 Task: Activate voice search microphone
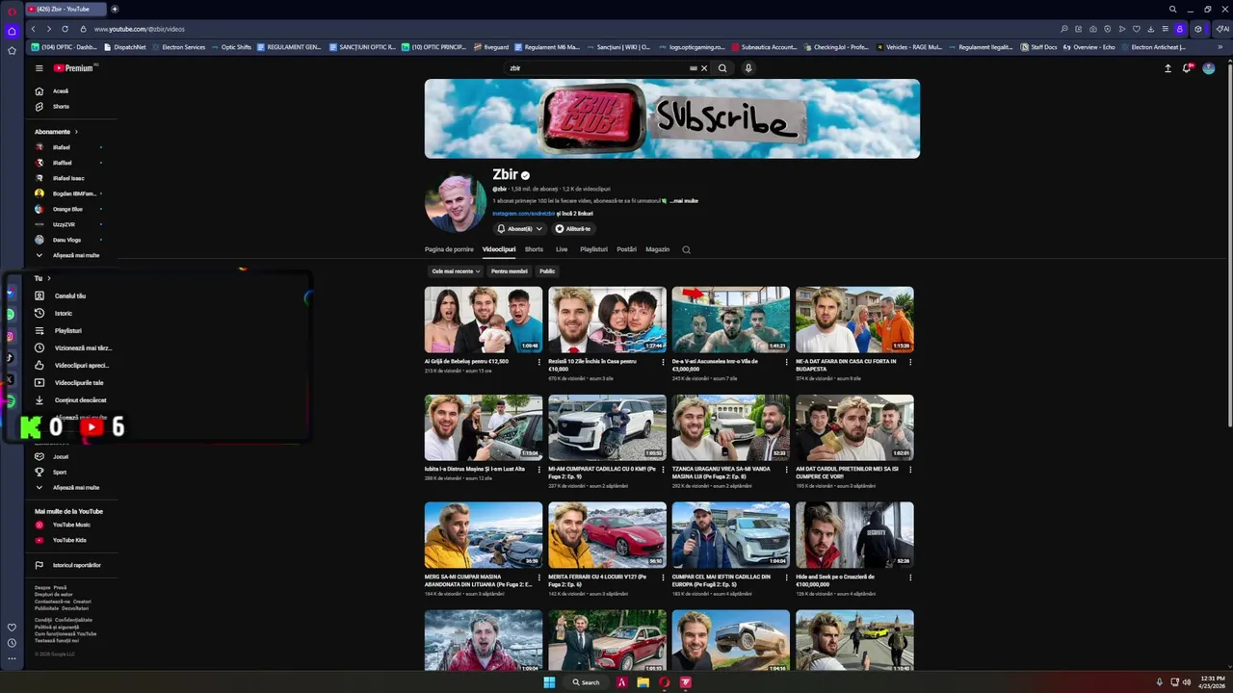(x=748, y=68)
